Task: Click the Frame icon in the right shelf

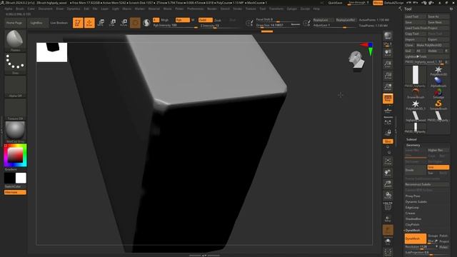Action: [x=388, y=162]
